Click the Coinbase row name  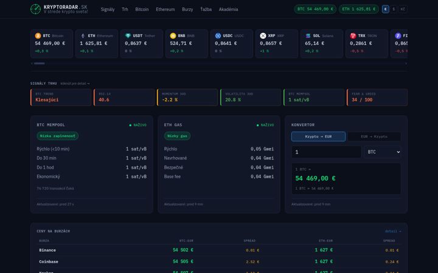(x=49, y=261)
